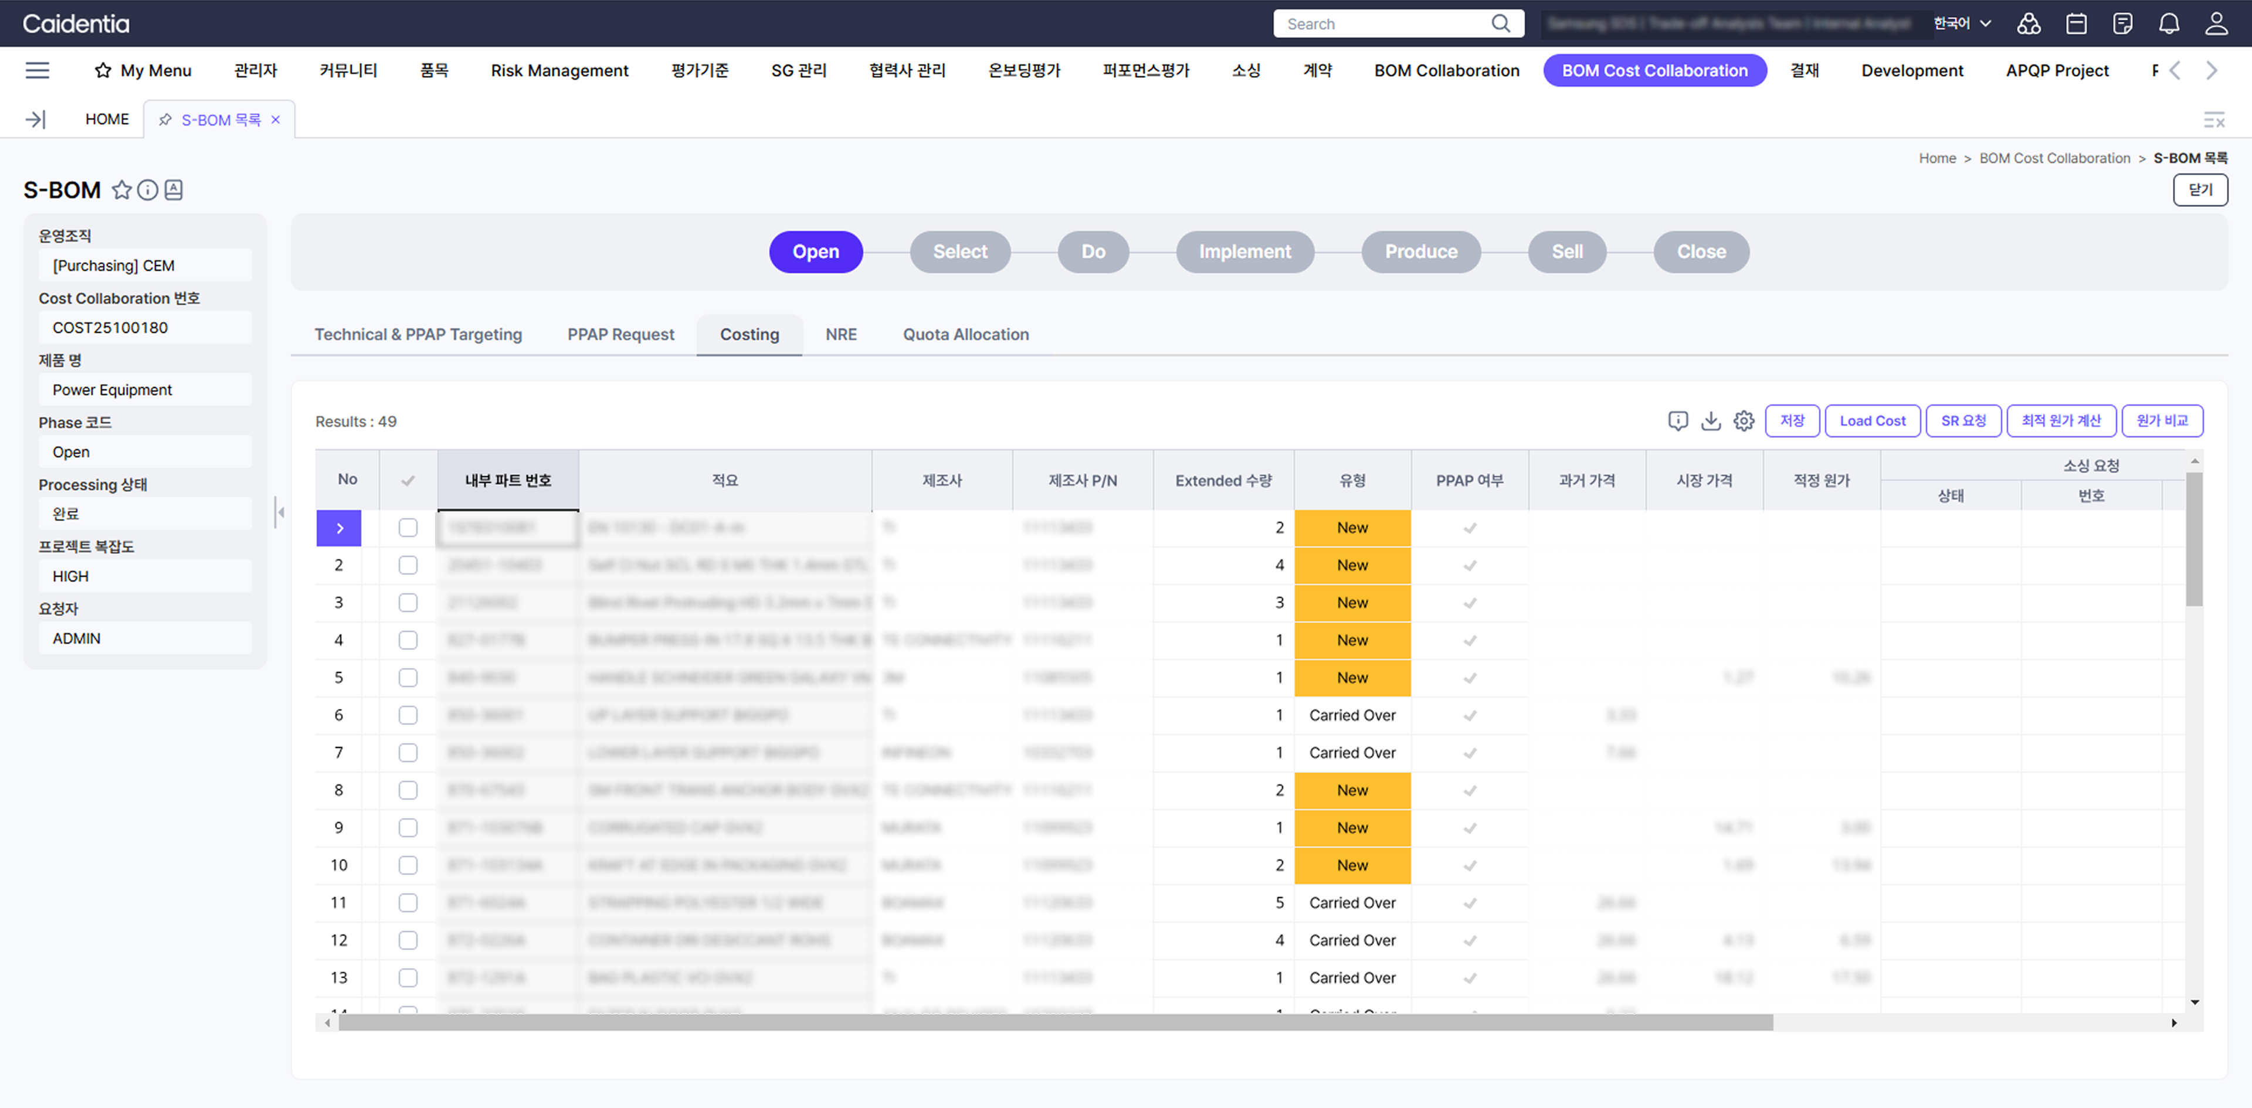The width and height of the screenshot is (2252, 1108).
Task: Click the Load Cost button
Action: pos(1872,421)
